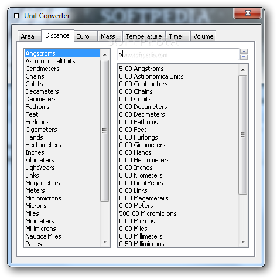
Task: Select Centimeters in the units list
Action: tap(62, 69)
